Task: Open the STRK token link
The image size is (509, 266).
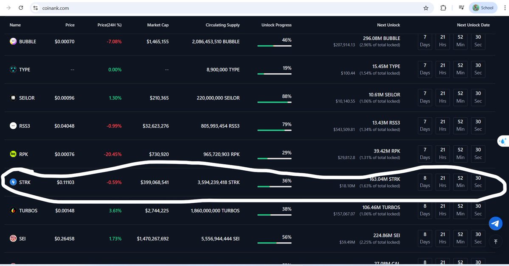Action: click(x=25, y=182)
